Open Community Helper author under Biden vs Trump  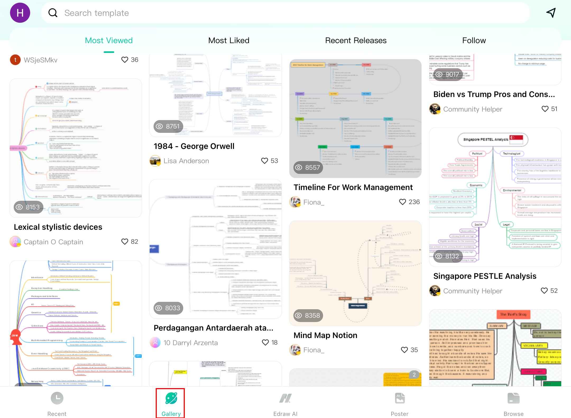click(x=472, y=109)
